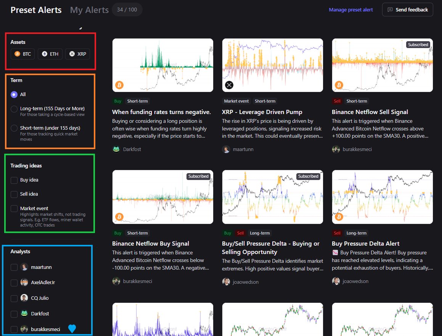Open the Binance Netflow Sell Signal chart thumbnail
Screen dimensions: 442x336
(x=382, y=65)
